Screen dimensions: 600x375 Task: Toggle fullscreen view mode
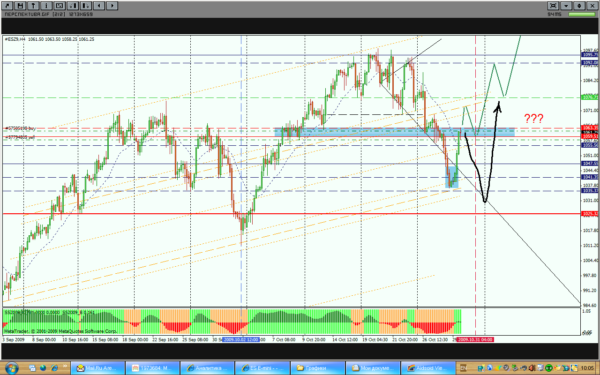point(553,6)
